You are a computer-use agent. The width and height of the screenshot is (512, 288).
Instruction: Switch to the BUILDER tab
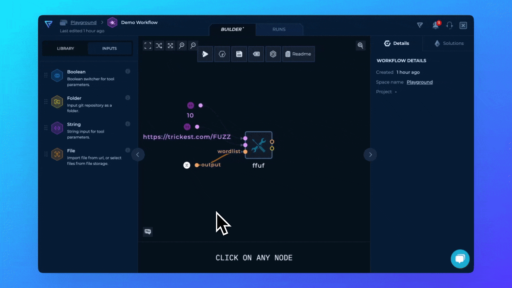tap(232, 29)
